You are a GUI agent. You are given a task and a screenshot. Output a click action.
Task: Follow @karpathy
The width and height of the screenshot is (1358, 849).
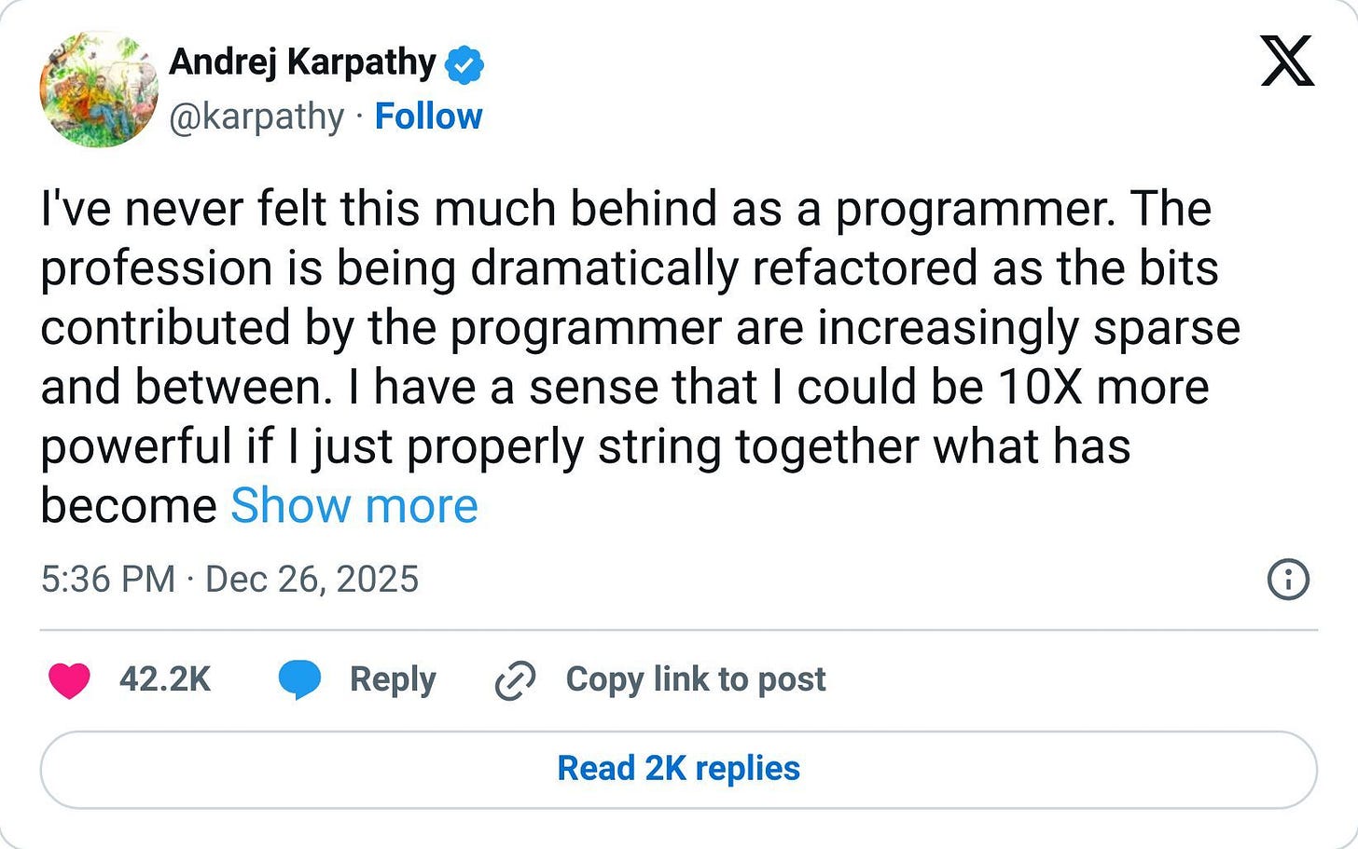click(428, 116)
